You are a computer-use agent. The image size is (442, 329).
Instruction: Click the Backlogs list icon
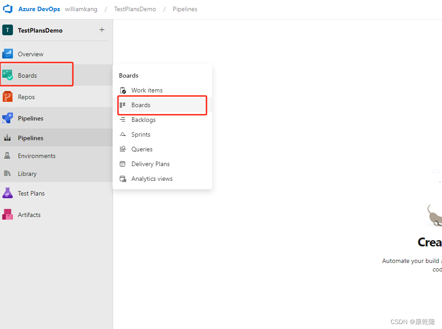pyautogui.click(x=122, y=120)
